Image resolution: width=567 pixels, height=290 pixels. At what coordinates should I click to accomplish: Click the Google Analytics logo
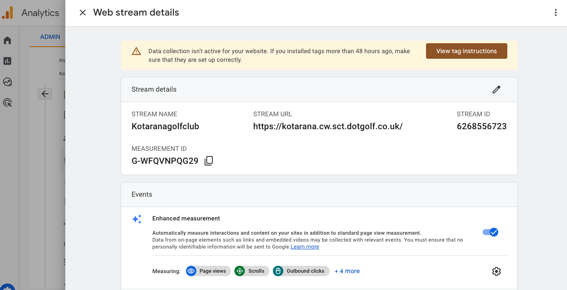click(8, 13)
